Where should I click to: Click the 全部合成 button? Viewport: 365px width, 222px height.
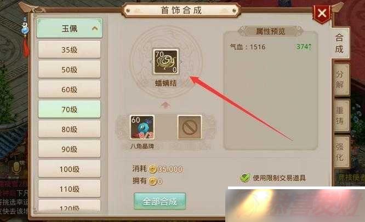159,201
